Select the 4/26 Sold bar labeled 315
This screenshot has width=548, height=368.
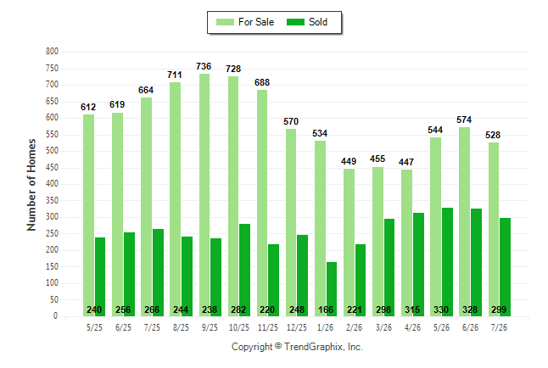419,265
